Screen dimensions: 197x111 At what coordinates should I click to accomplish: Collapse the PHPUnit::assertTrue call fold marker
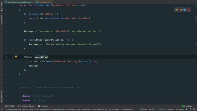(13, 57)
